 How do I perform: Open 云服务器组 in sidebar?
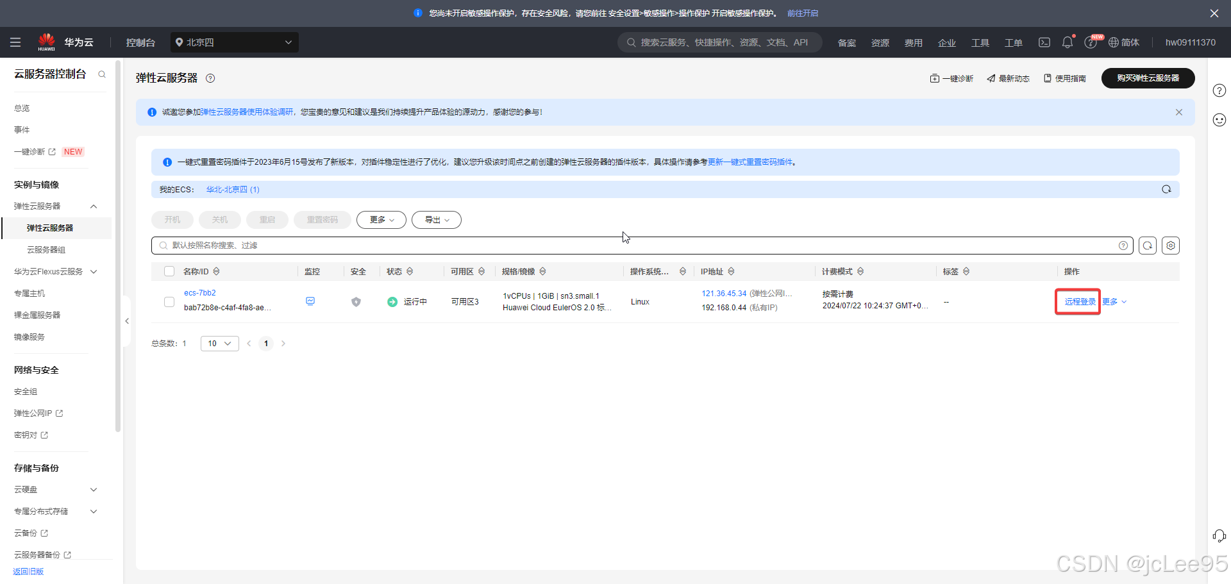tap(46, 250)
